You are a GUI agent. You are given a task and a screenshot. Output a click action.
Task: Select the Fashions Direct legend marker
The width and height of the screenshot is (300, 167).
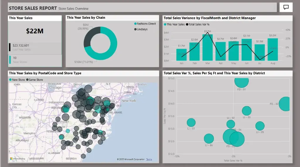coord(135,24)
